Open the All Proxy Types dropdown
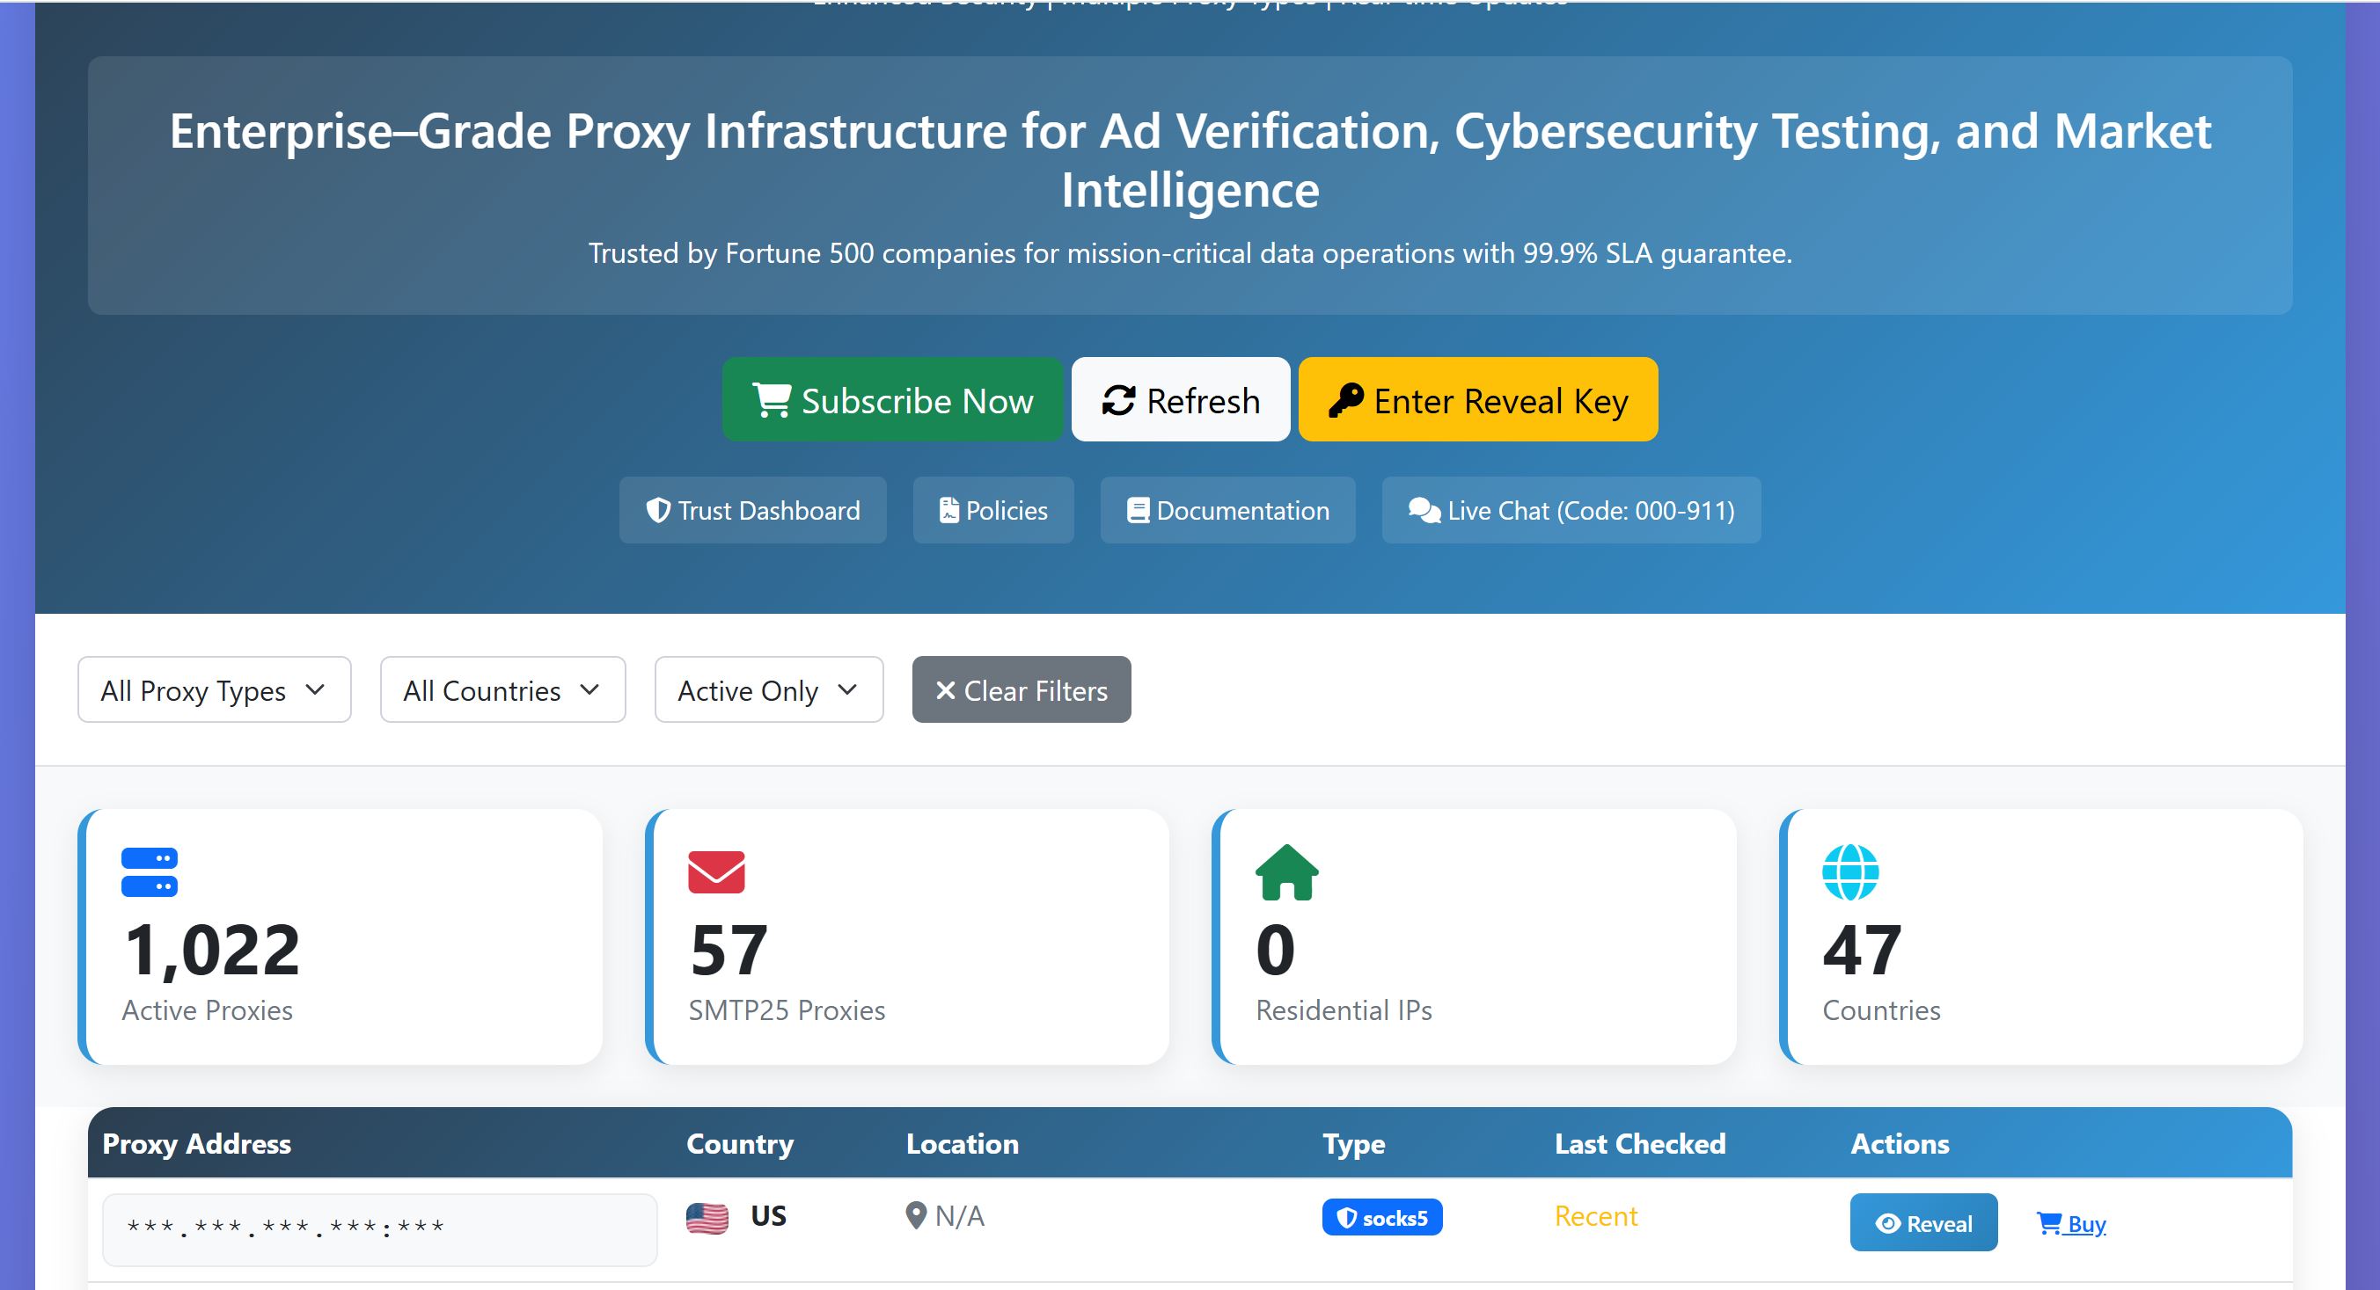Image resolution: width=2380 pixels, height=1290 pixels. tap(214, 689)
